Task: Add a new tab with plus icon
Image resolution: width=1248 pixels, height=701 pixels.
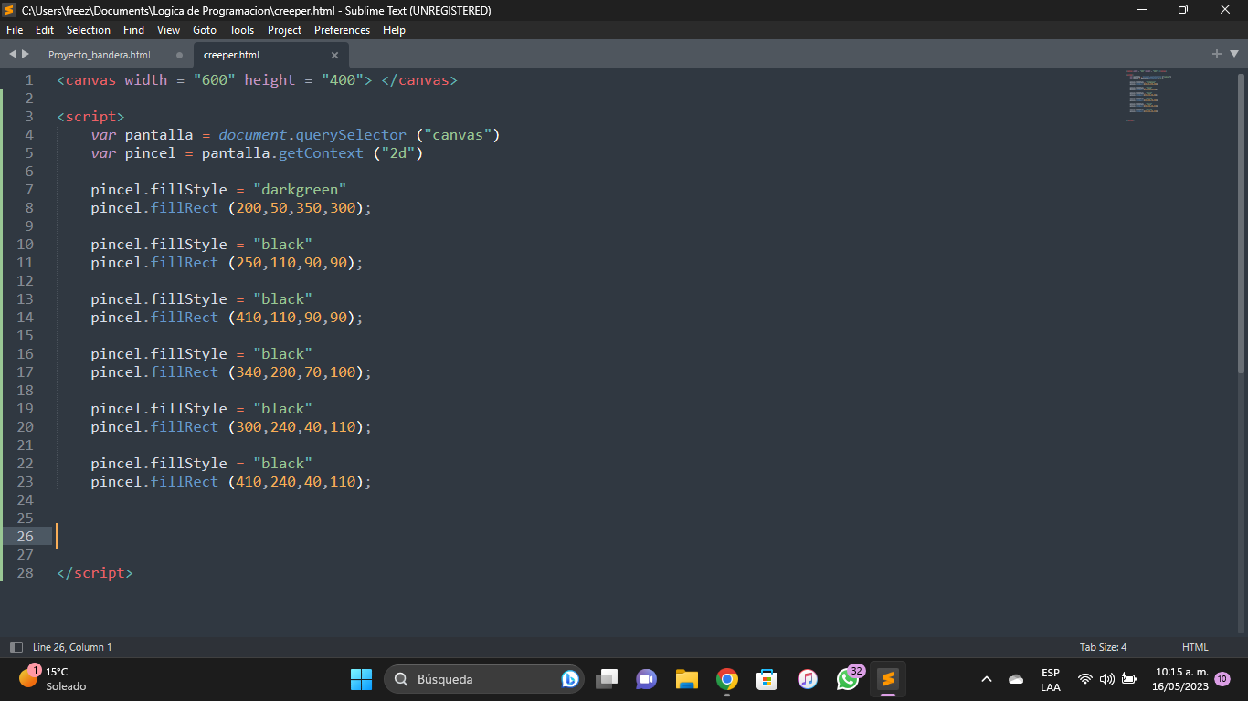Action: pos(1217,54)
